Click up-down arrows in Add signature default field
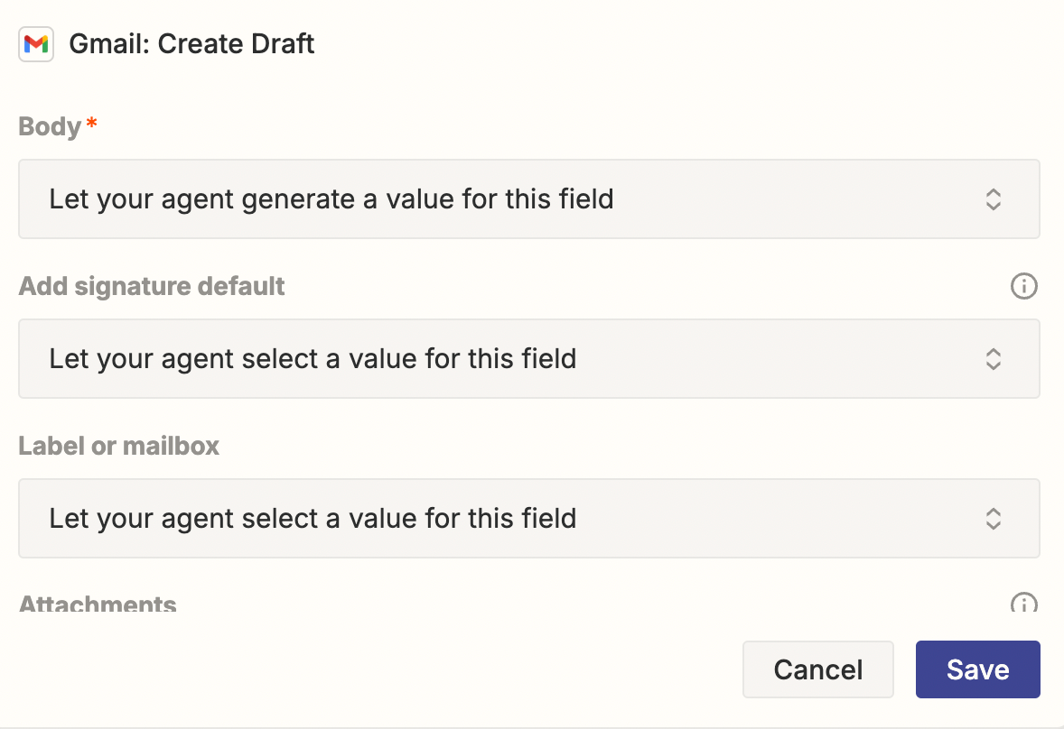 (993, 359)
